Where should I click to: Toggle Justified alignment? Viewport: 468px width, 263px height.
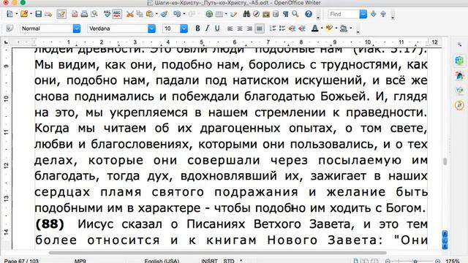[260, 28]
